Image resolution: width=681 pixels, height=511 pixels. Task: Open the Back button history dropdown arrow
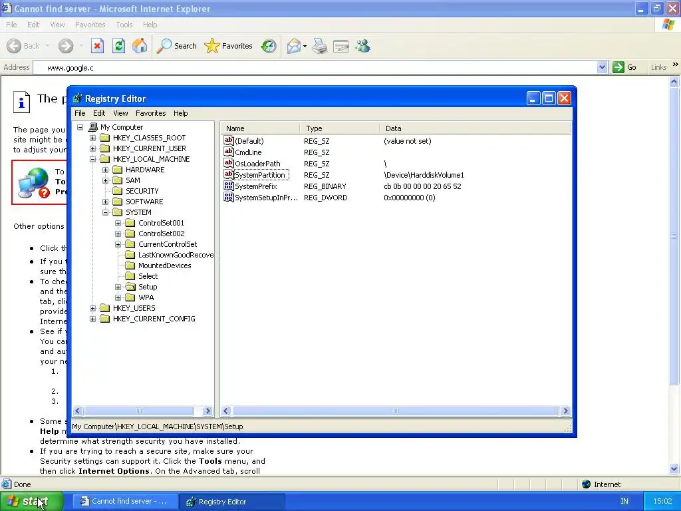point(47,46)
